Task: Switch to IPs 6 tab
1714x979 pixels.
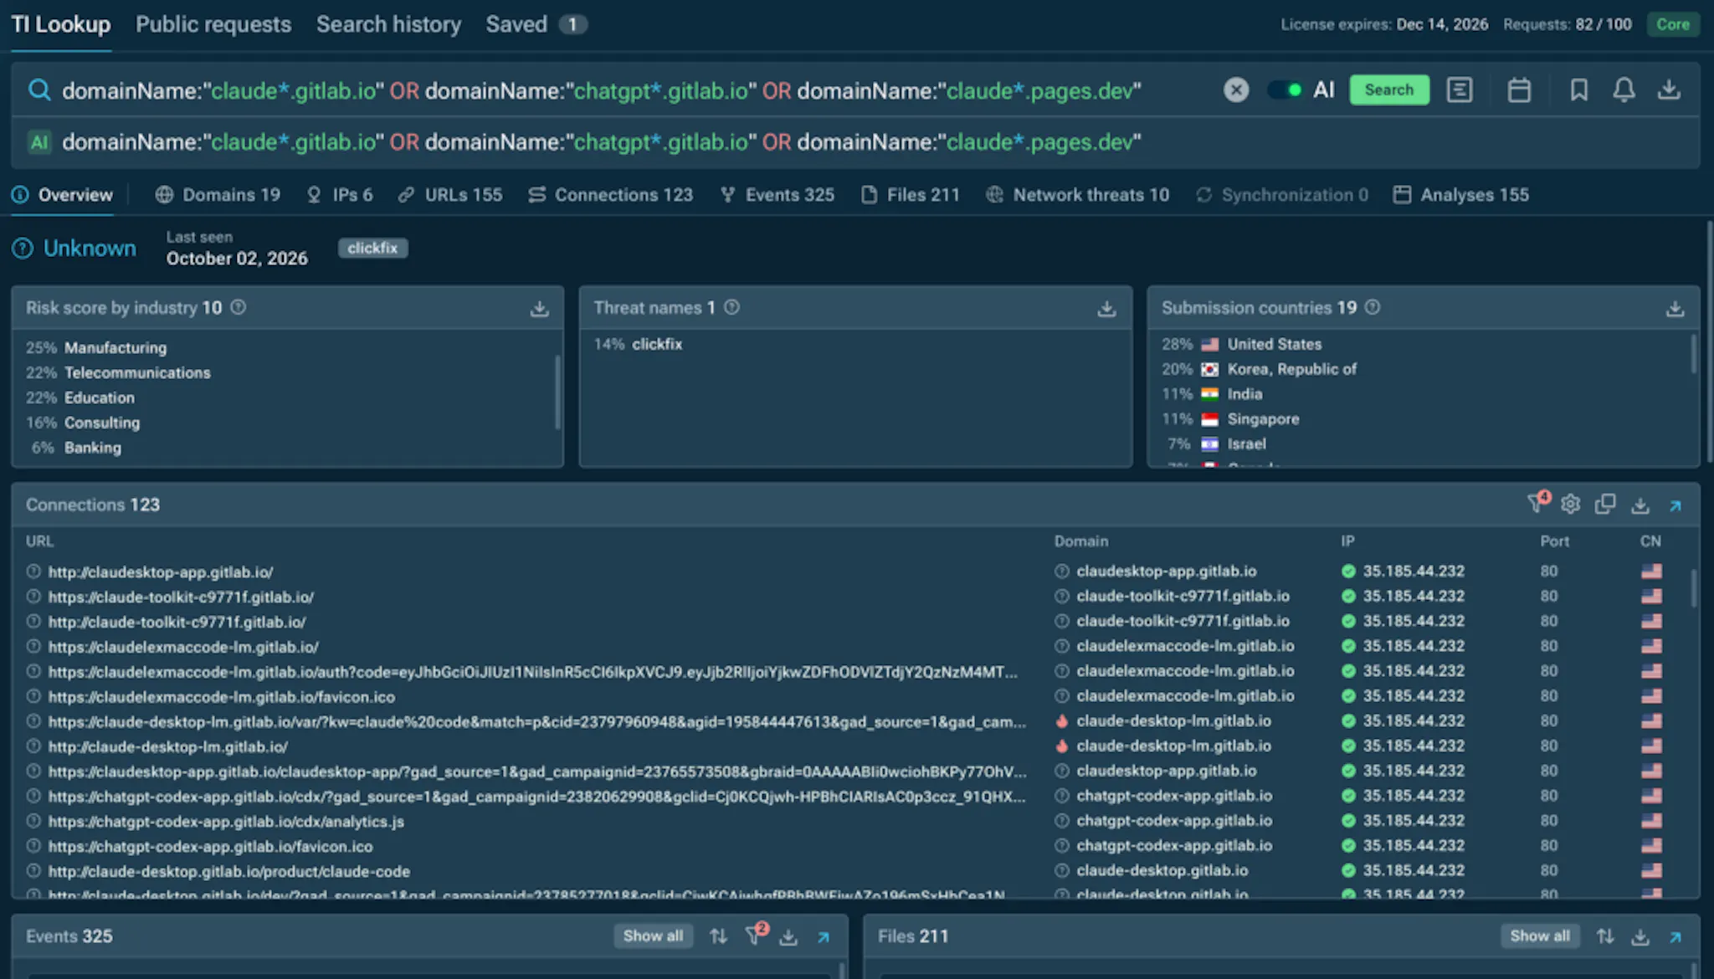Action: pyautogui.click(x=340, y=195)
